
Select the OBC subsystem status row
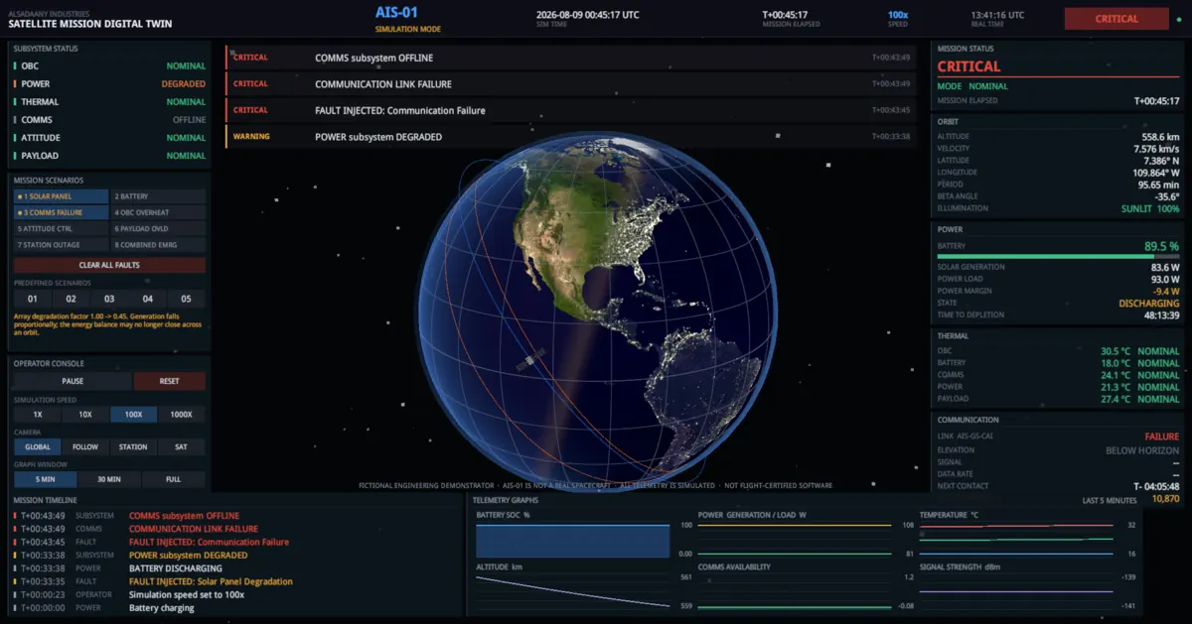[109, 65]
